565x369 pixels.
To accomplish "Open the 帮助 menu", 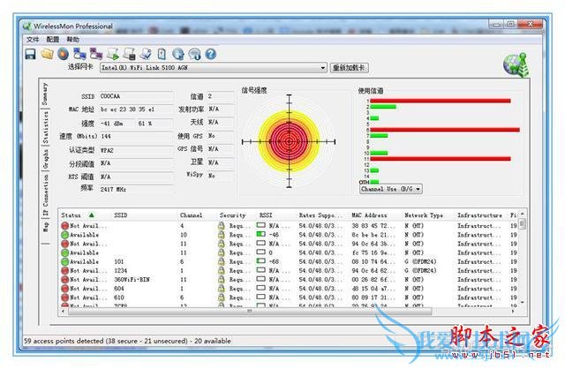I will coord(73,39).
